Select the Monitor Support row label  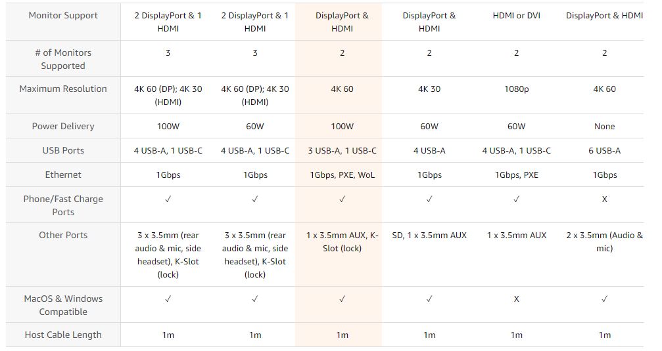point(63,15)
